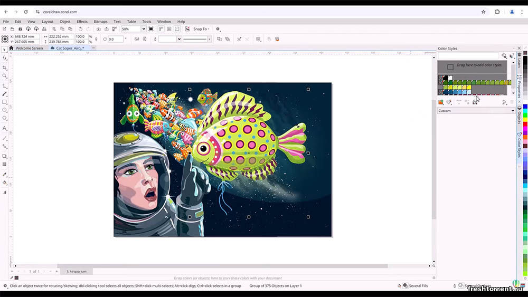Click the horizontal canvas scrollbar
Viewport: 528px width, 297px height.
[222, 266]
